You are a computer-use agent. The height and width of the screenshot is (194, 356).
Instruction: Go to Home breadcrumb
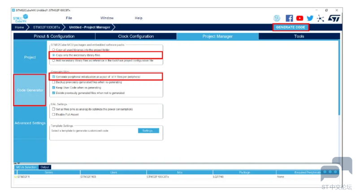(19, 27)
